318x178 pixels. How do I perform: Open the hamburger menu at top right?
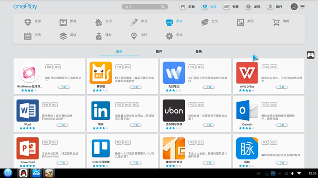pos(302,7)
